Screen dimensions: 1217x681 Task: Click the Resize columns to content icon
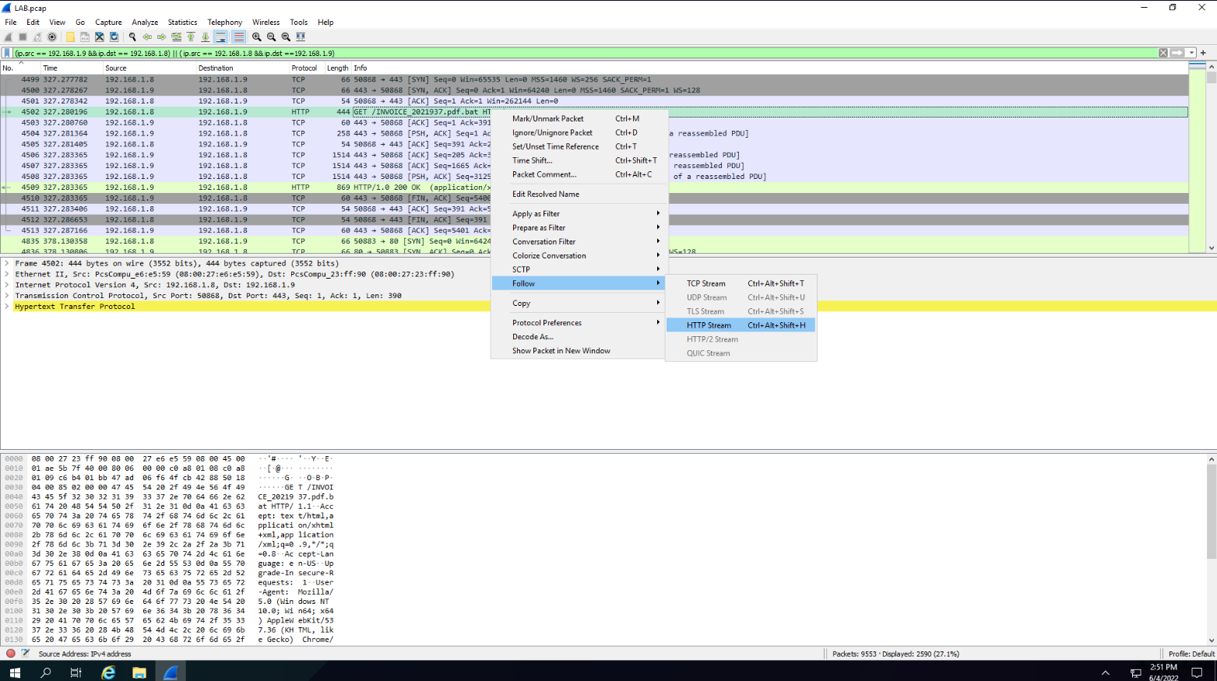[x=301, y=37]
